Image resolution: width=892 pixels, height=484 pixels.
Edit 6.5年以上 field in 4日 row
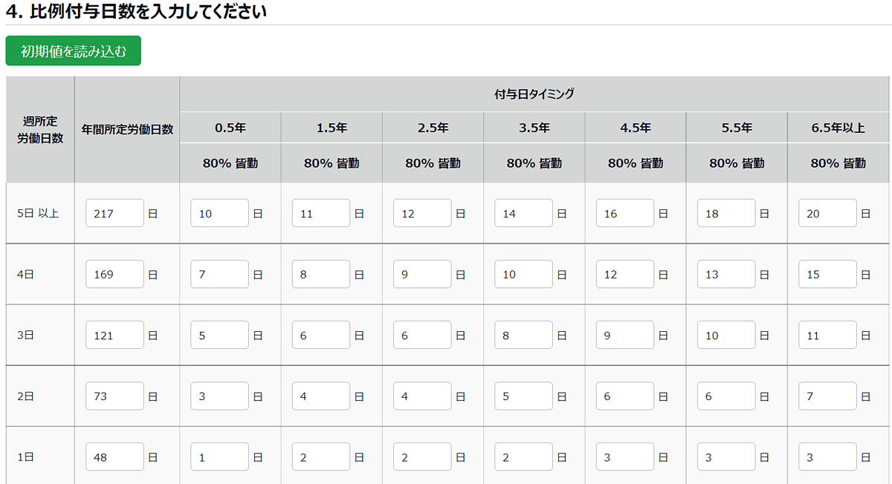tap(827, 274)
